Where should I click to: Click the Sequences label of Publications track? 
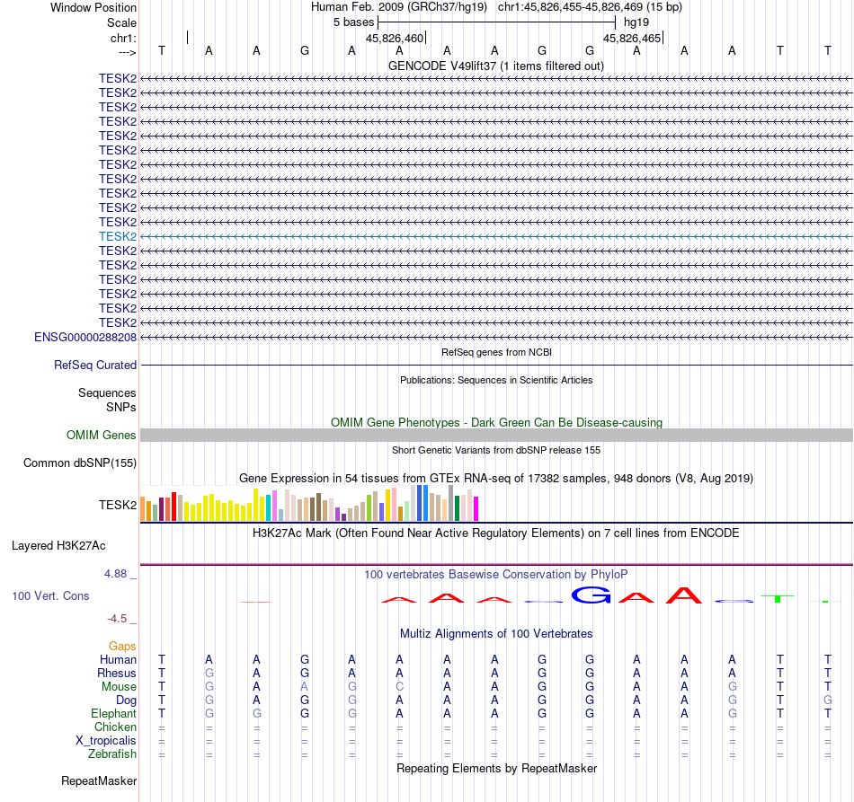(107, 392)
